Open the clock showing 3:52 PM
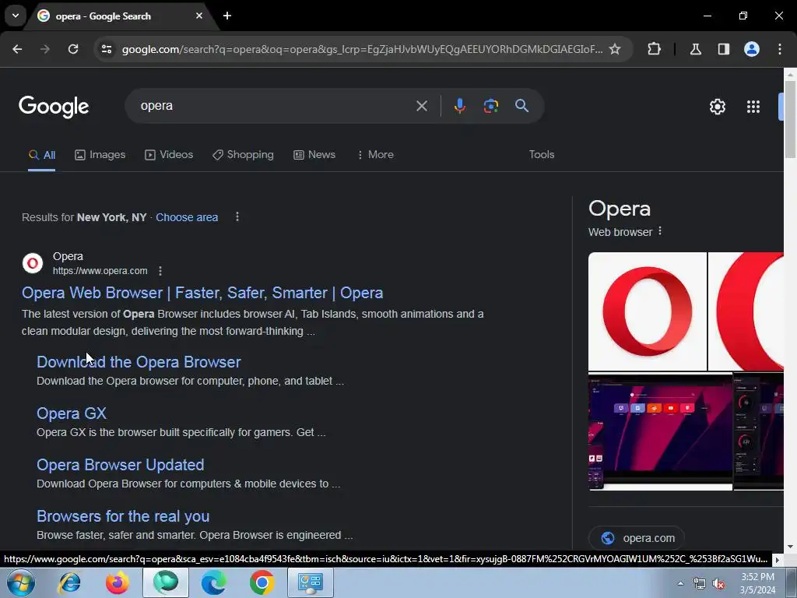The width and height of the screenshot is (797, 598). [x=757, y=583]
